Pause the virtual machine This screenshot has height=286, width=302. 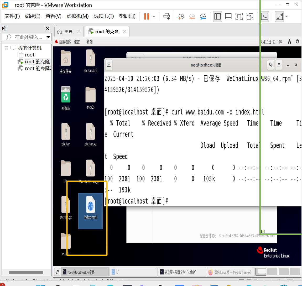[147, 16]
